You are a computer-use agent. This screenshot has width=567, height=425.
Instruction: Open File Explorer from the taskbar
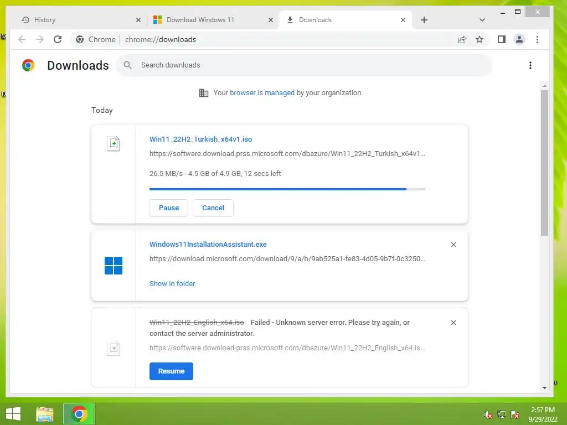point(44,414)
